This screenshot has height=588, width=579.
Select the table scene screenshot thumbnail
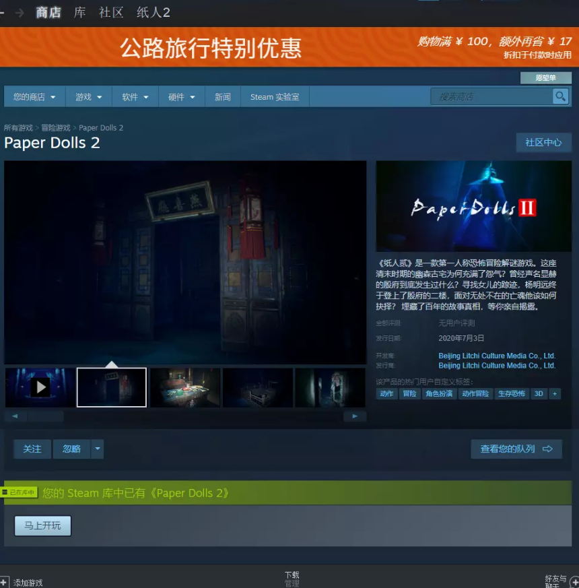pyautogui.click(x=185, y=387)
